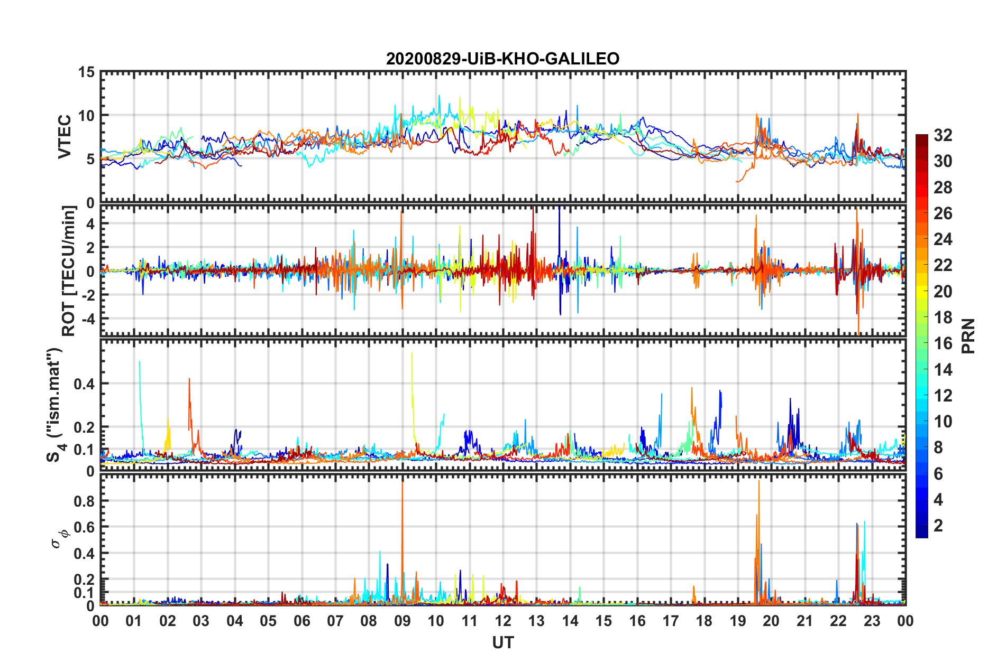Click the VTEC axis tick 5

(x=90, y=159)
